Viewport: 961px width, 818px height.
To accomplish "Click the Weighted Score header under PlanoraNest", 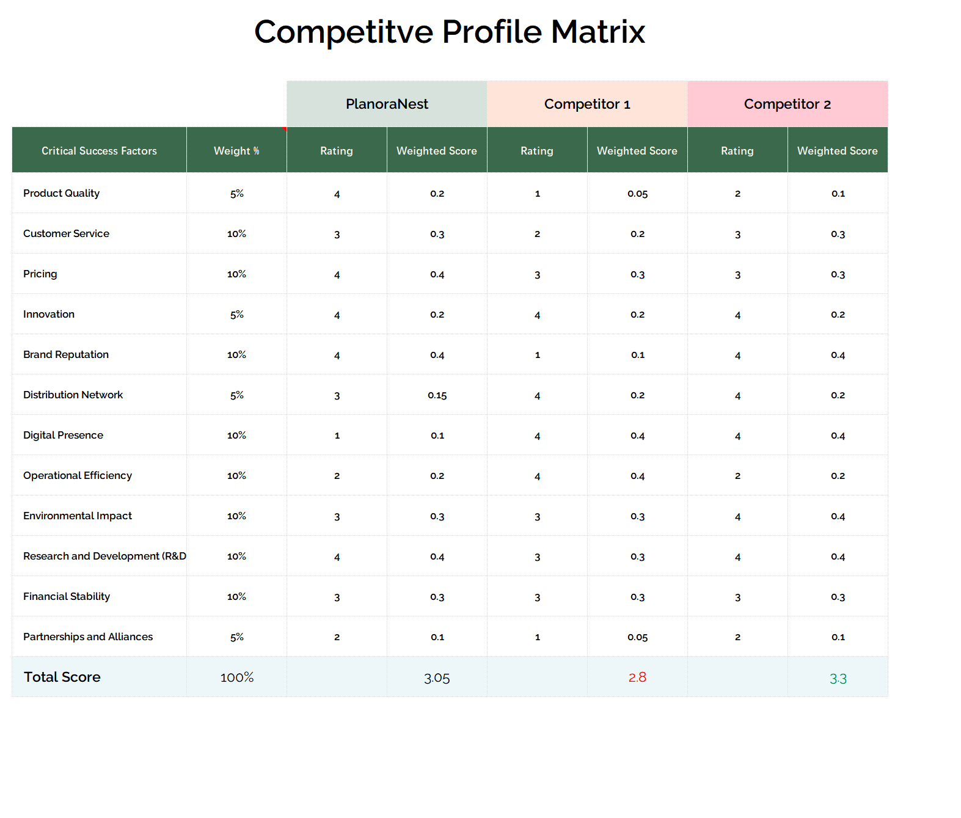I will (x=437, y=150).
